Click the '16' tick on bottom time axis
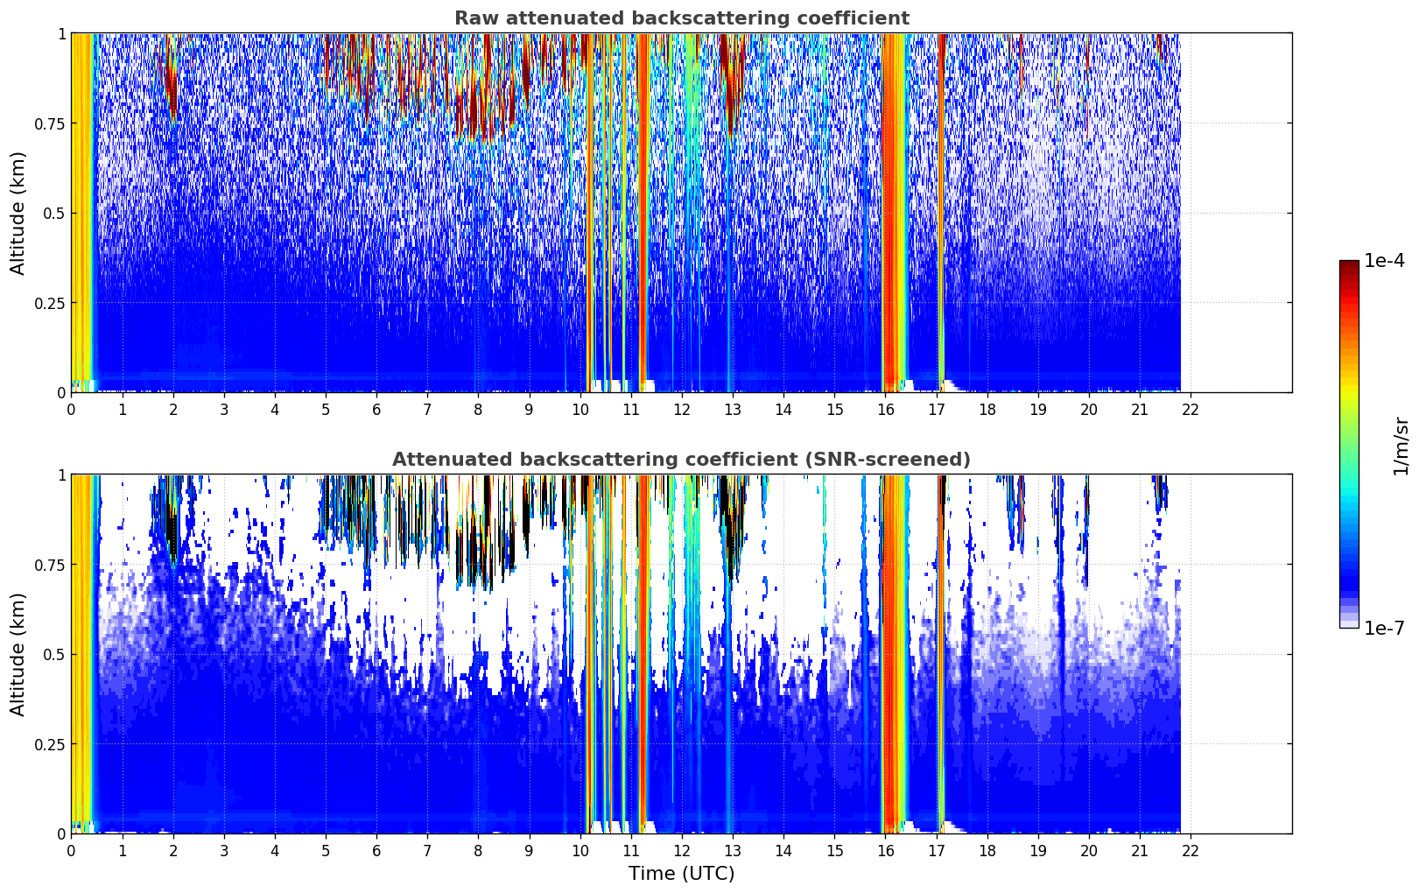 [x=885, y=850]
